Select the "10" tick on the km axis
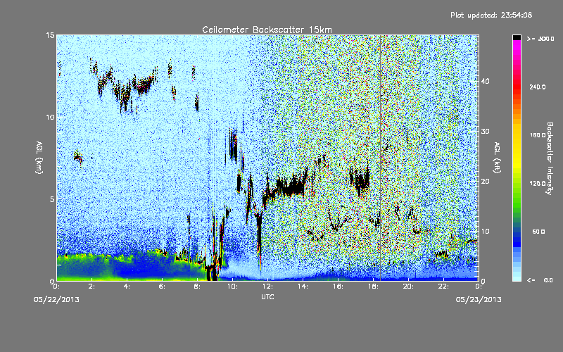 coord(50,118)
